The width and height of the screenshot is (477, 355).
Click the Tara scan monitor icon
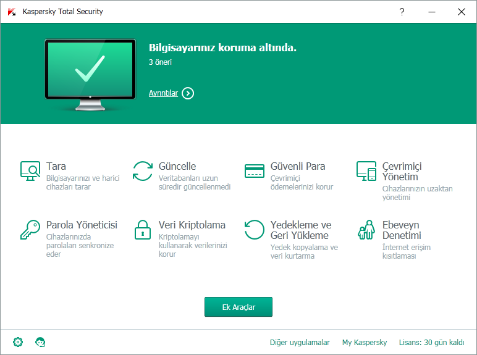click(x=30, y=171)
